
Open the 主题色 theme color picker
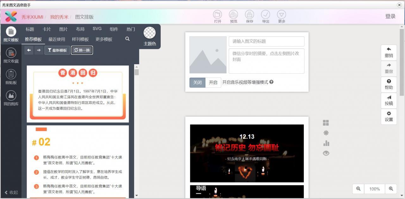pos(150,37)
